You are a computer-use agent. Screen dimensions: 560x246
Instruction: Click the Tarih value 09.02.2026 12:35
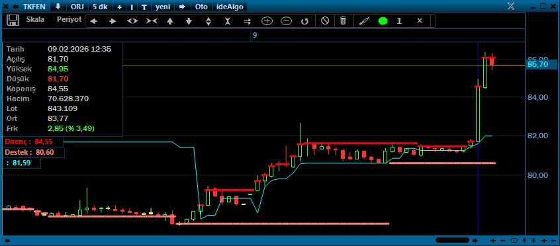[79, 50]
